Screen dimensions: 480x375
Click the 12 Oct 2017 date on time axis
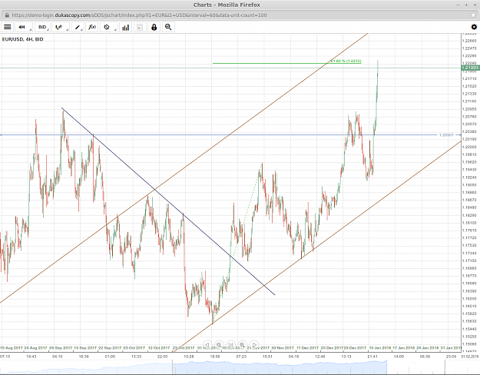coord(159,348)
